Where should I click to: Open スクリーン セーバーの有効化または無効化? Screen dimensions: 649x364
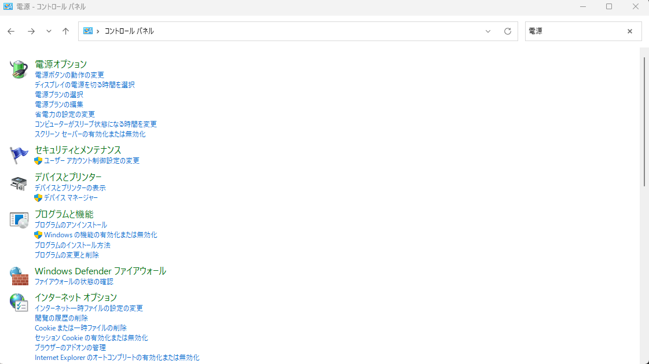pos(90,134)
